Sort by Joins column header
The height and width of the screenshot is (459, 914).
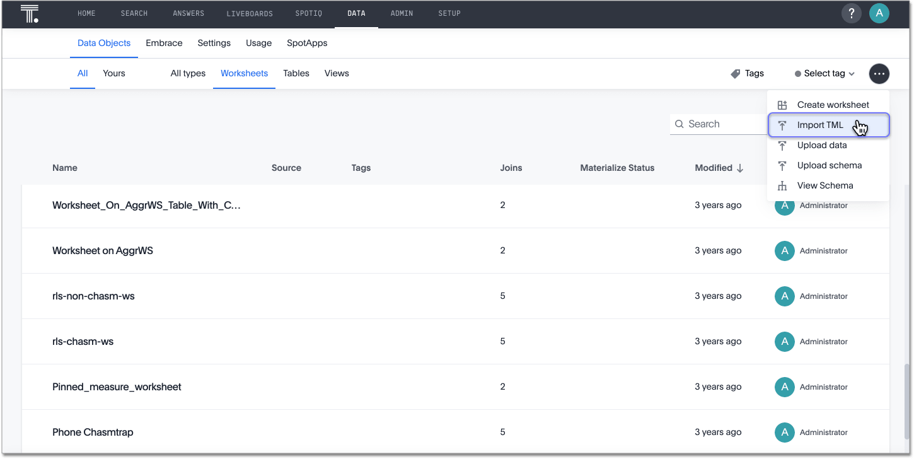[x=511, y=168]
